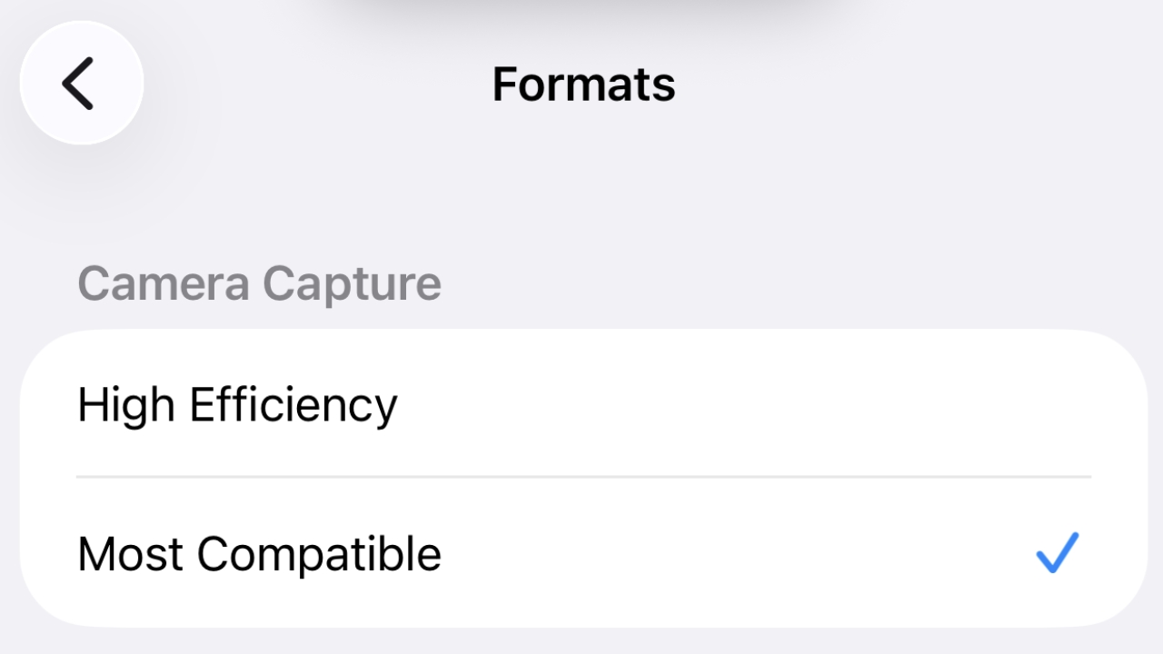The width and height of the screenshot is (1163, 654).
Task: Click the Formats page title
Action: click(x=583, y=84)
